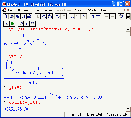Viewport: 131px width, 118px height.
Task: Click the toolbar zoom stepper up arrow
Action: pyautogui.click(x=128, y=15)
